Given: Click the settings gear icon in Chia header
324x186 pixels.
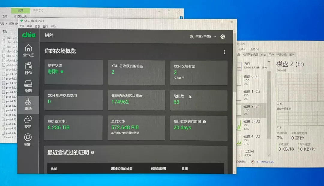Looking at the screenshot, I should (x=223, y=37).
